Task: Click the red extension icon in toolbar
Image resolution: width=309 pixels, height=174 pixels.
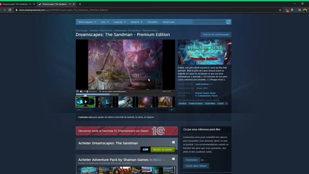Action: pos(287,10)
